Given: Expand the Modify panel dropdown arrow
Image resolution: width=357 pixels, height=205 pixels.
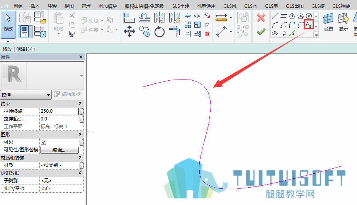Looking at the screenshot, I should pyautogui.click(x=8, y=42).
